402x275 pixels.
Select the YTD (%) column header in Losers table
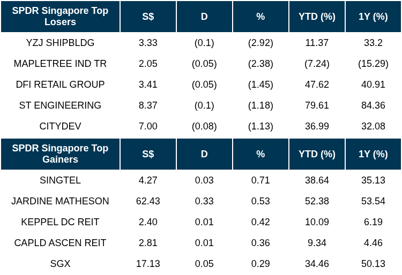point(317,17)
